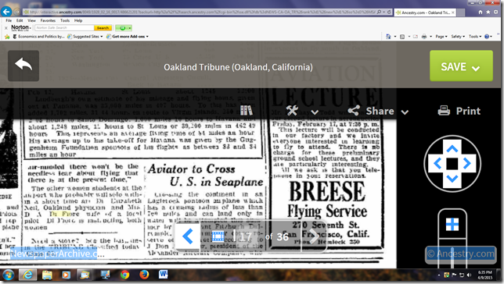
Task: Close the Ancestry.com browser tab
Action: click(x=453, y=12)
